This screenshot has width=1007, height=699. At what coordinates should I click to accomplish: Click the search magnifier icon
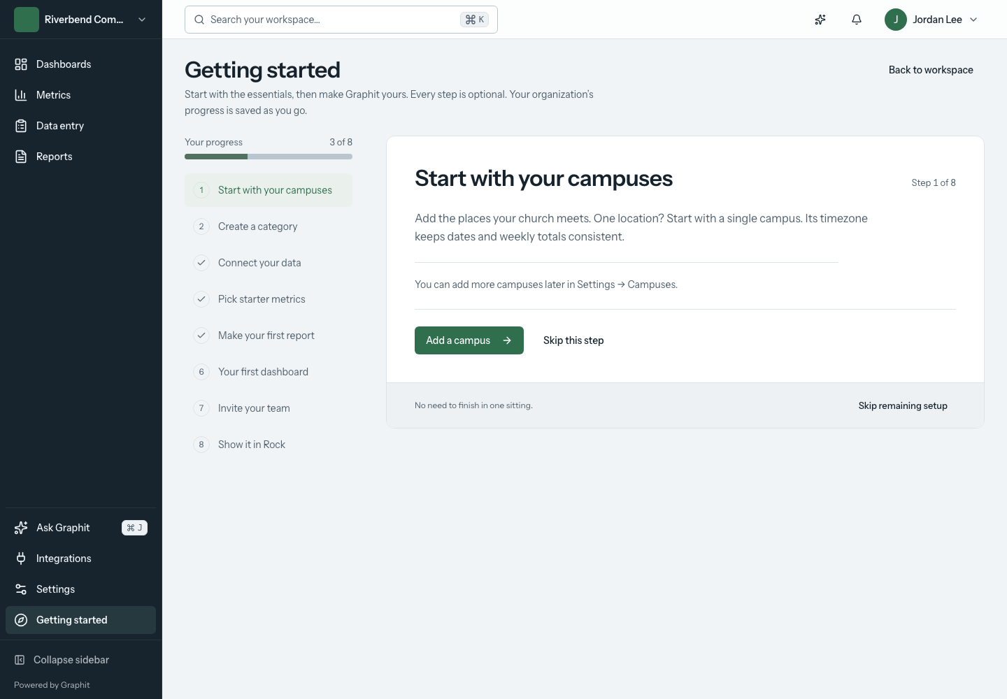tap(199, 20)
